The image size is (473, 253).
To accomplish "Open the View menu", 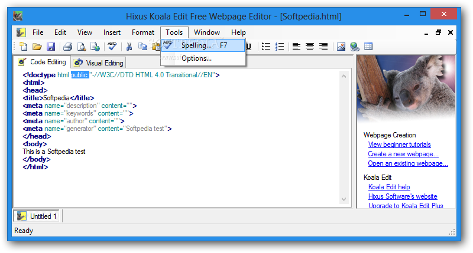I will tap(85, 32).
